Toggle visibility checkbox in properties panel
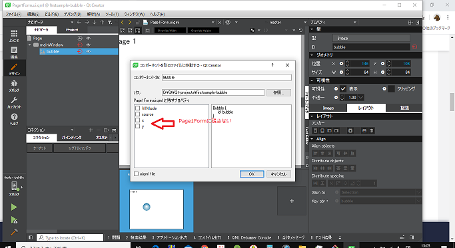Image resolution: width=455 pixels, height=248 pixels. pos(343,89)
